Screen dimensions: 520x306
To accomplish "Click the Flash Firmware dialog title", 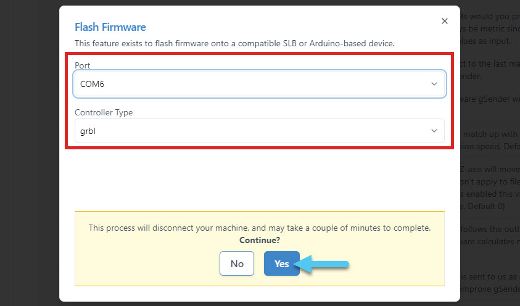I will (110, 27).
